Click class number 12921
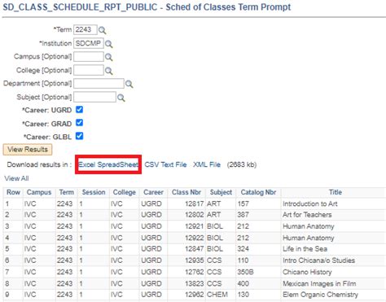Screen dimensions: 386x302 pyautogui.click(x=195, y=226)
